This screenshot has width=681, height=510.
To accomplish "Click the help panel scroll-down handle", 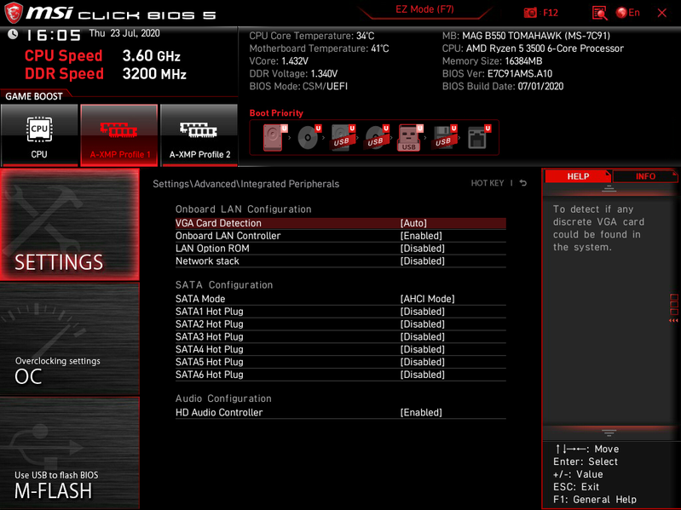I will (609, 433).
